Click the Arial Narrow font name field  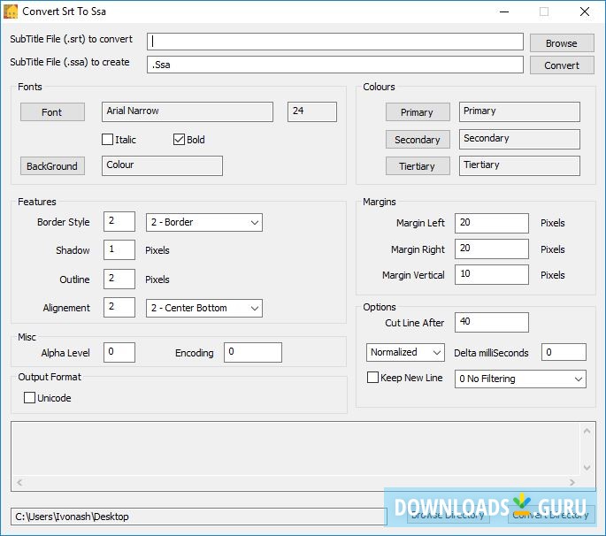pos(188,111)
